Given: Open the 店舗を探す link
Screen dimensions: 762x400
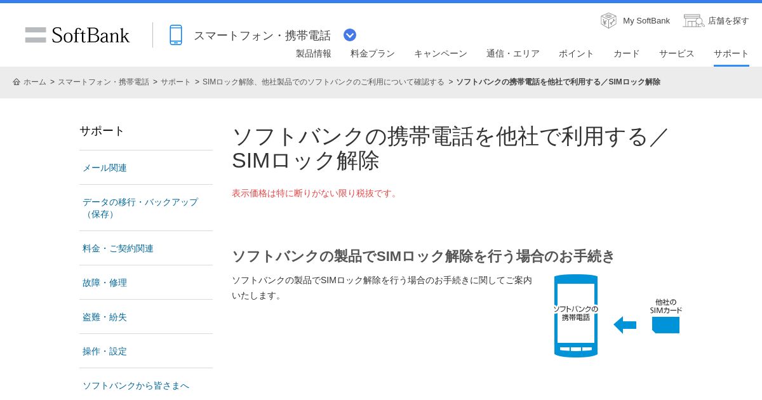Looking at the screenshot, I should 728,21.
